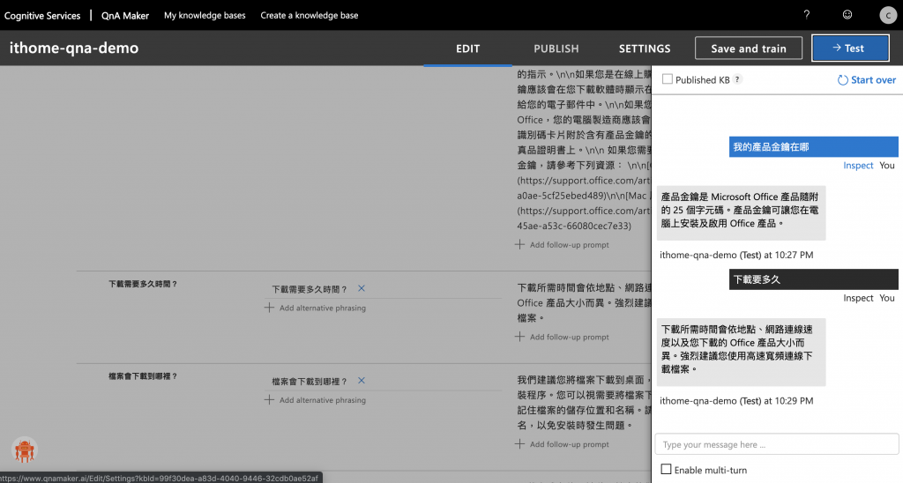Inspect the 我的產品金鑰在哪 message
This screenshot has height=483, width=903.
pyautogui.click(x=858, y=165)
